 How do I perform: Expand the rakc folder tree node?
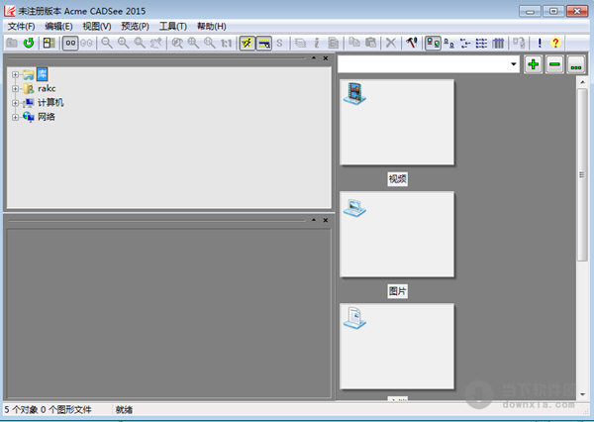tap(15, 89)
